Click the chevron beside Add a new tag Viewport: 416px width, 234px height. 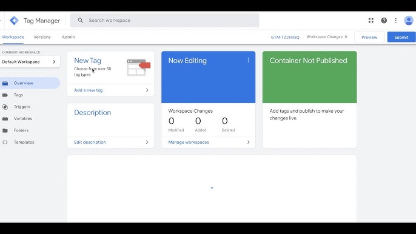coord(147,90)
